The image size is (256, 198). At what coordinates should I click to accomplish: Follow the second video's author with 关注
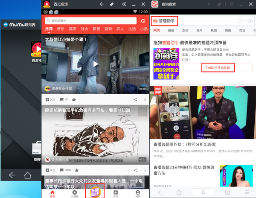tap(51, 169)
